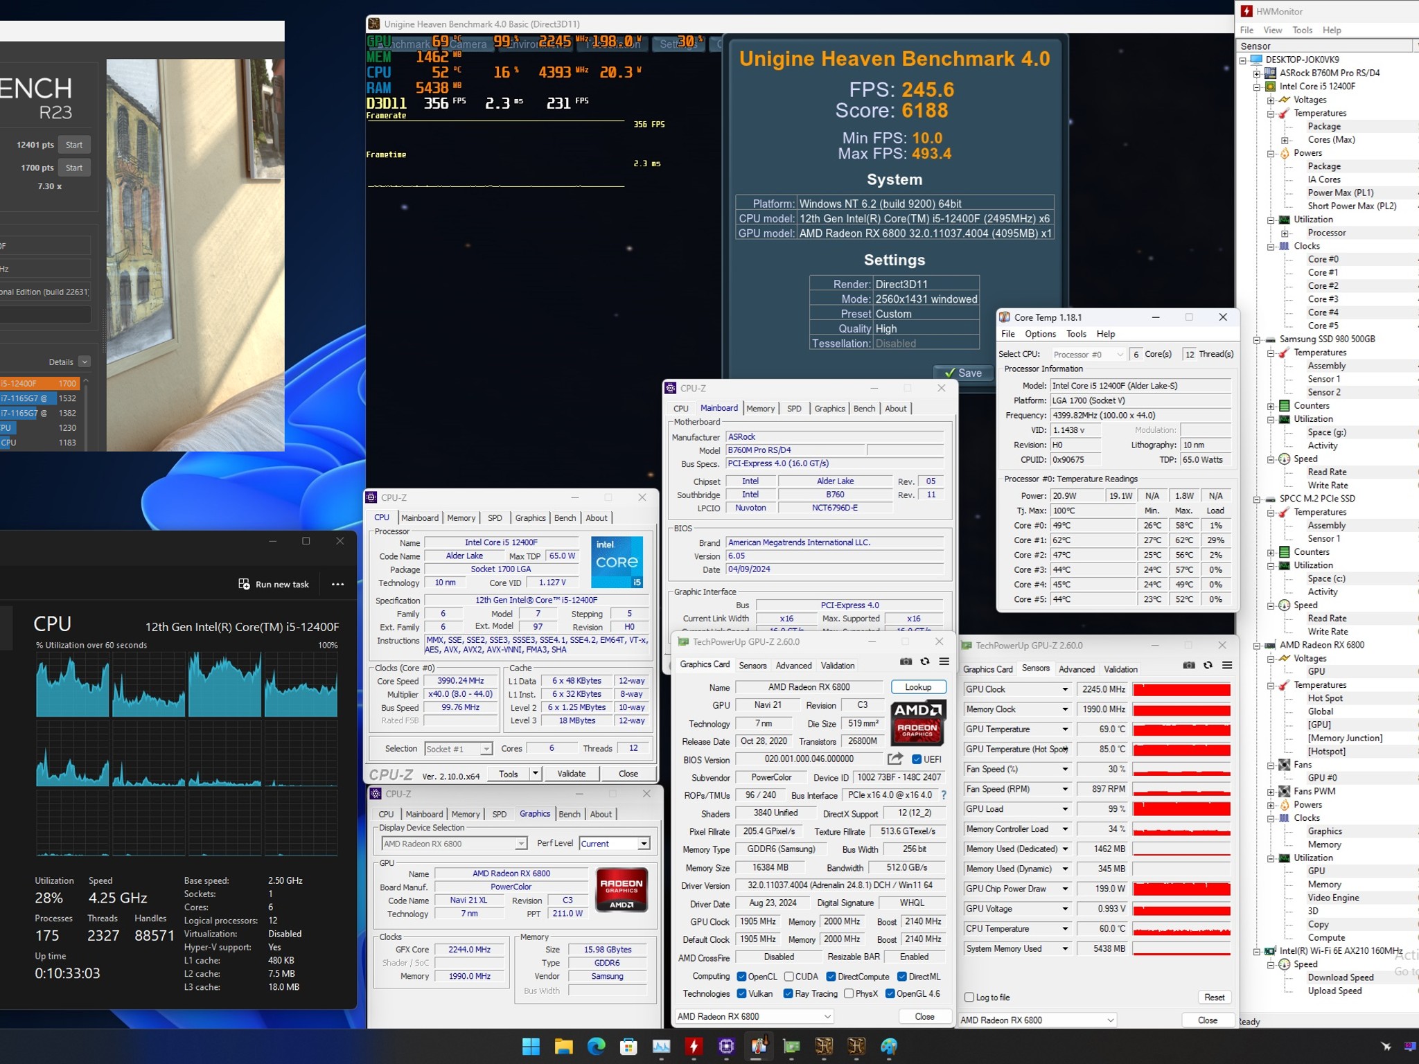Image resolution: width=1419 pixels, height=1064 pixels.
Task: Switch to the SPD tab in CPU-Z
Action: (495, 517)
